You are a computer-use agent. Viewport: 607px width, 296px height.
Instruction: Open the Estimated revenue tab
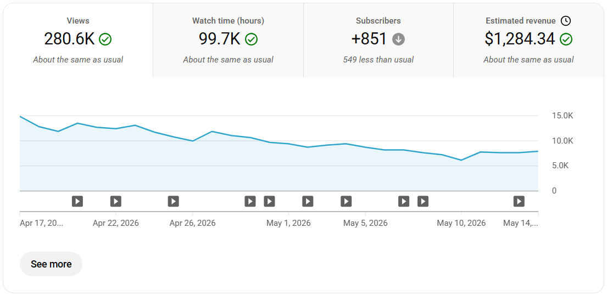(528, 40)
